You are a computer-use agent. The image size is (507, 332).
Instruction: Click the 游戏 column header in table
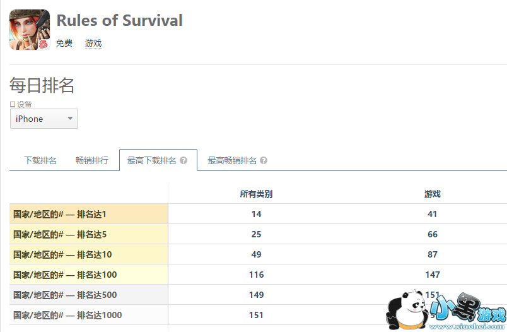[432, 194]
